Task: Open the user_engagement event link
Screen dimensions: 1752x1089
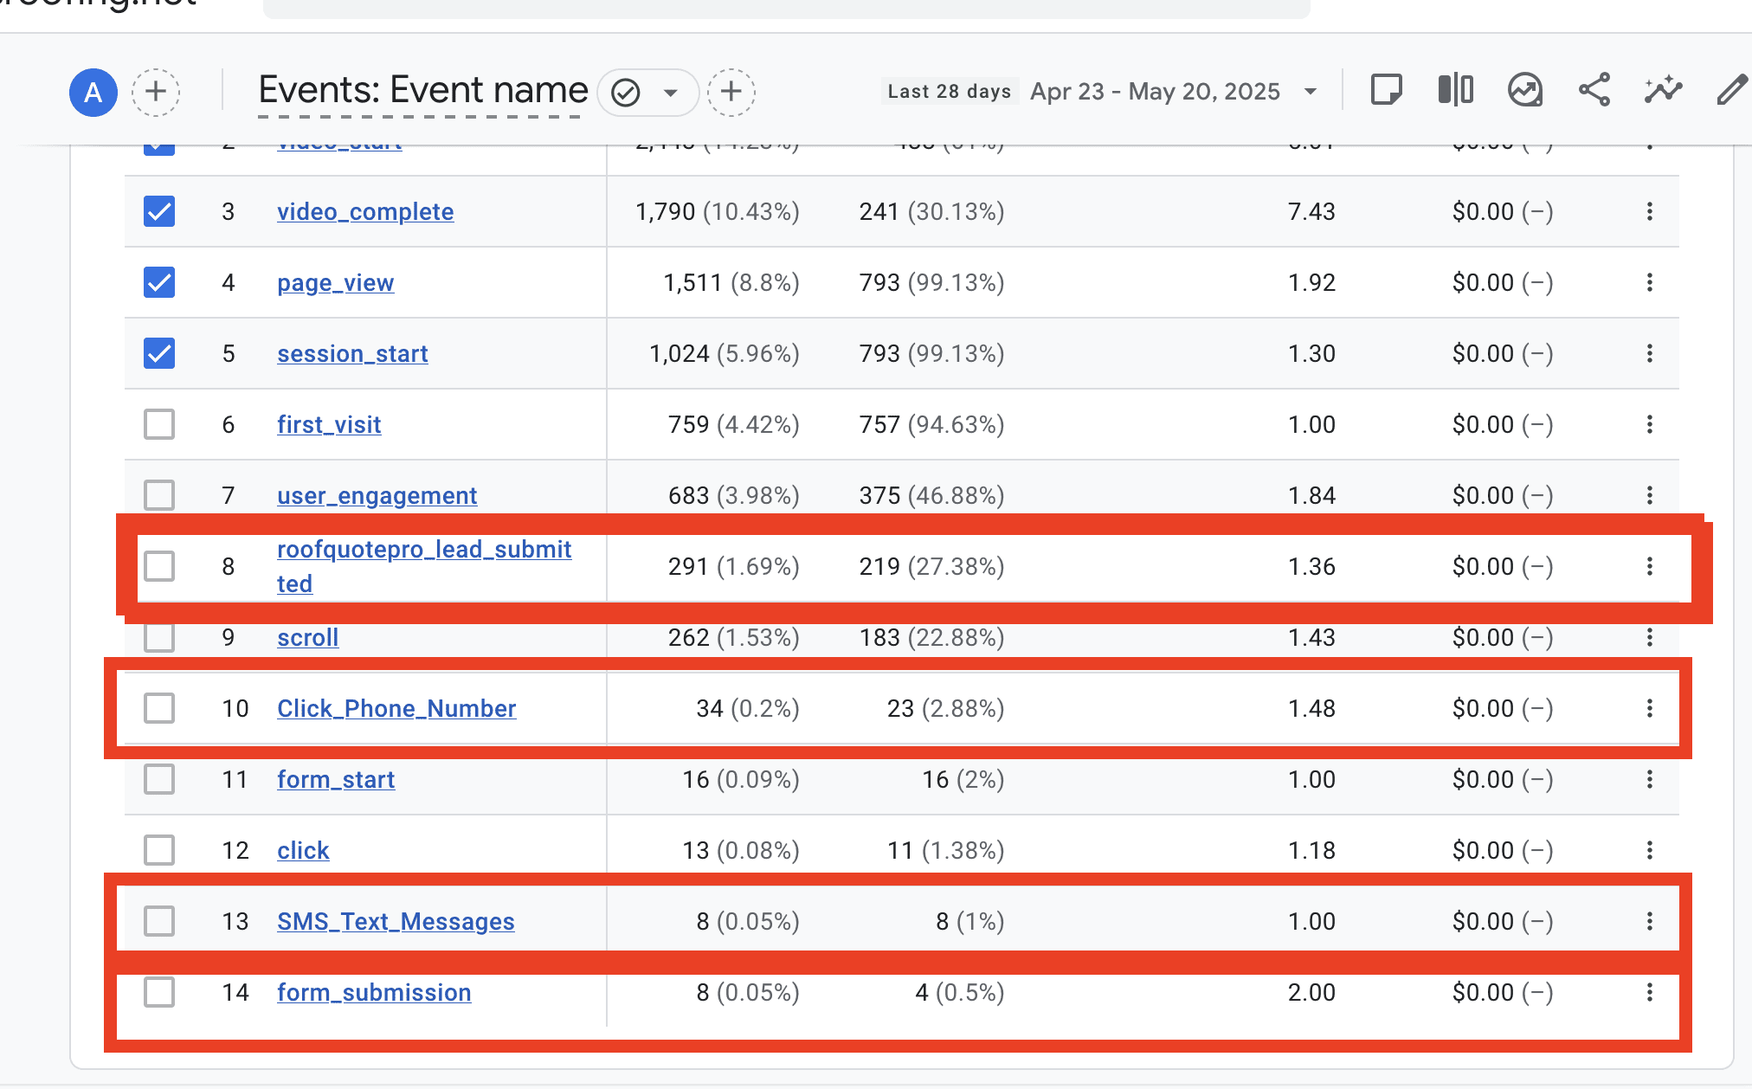Action: pyautogui.click(x=377, y=496)
